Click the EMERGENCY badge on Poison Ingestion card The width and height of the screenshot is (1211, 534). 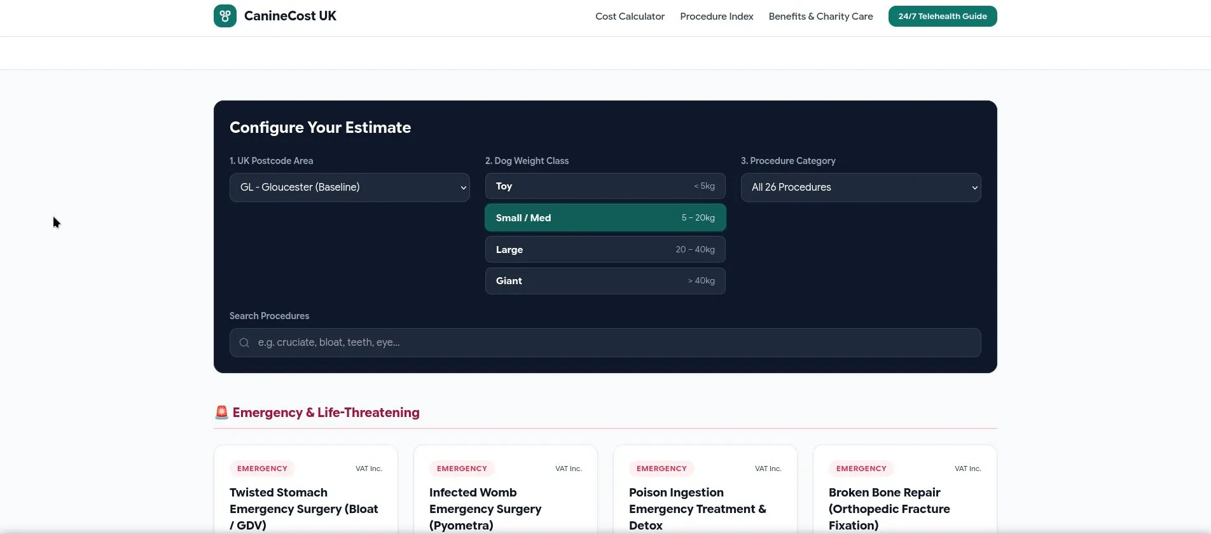(661, 469)
